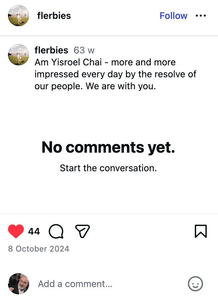
Task: Click the comment speech bubble icon
Action: (x=56, y=231)
